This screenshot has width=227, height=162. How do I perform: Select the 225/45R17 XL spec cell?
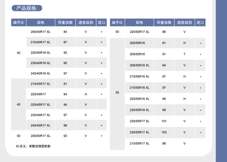click(x=41, y=105)
